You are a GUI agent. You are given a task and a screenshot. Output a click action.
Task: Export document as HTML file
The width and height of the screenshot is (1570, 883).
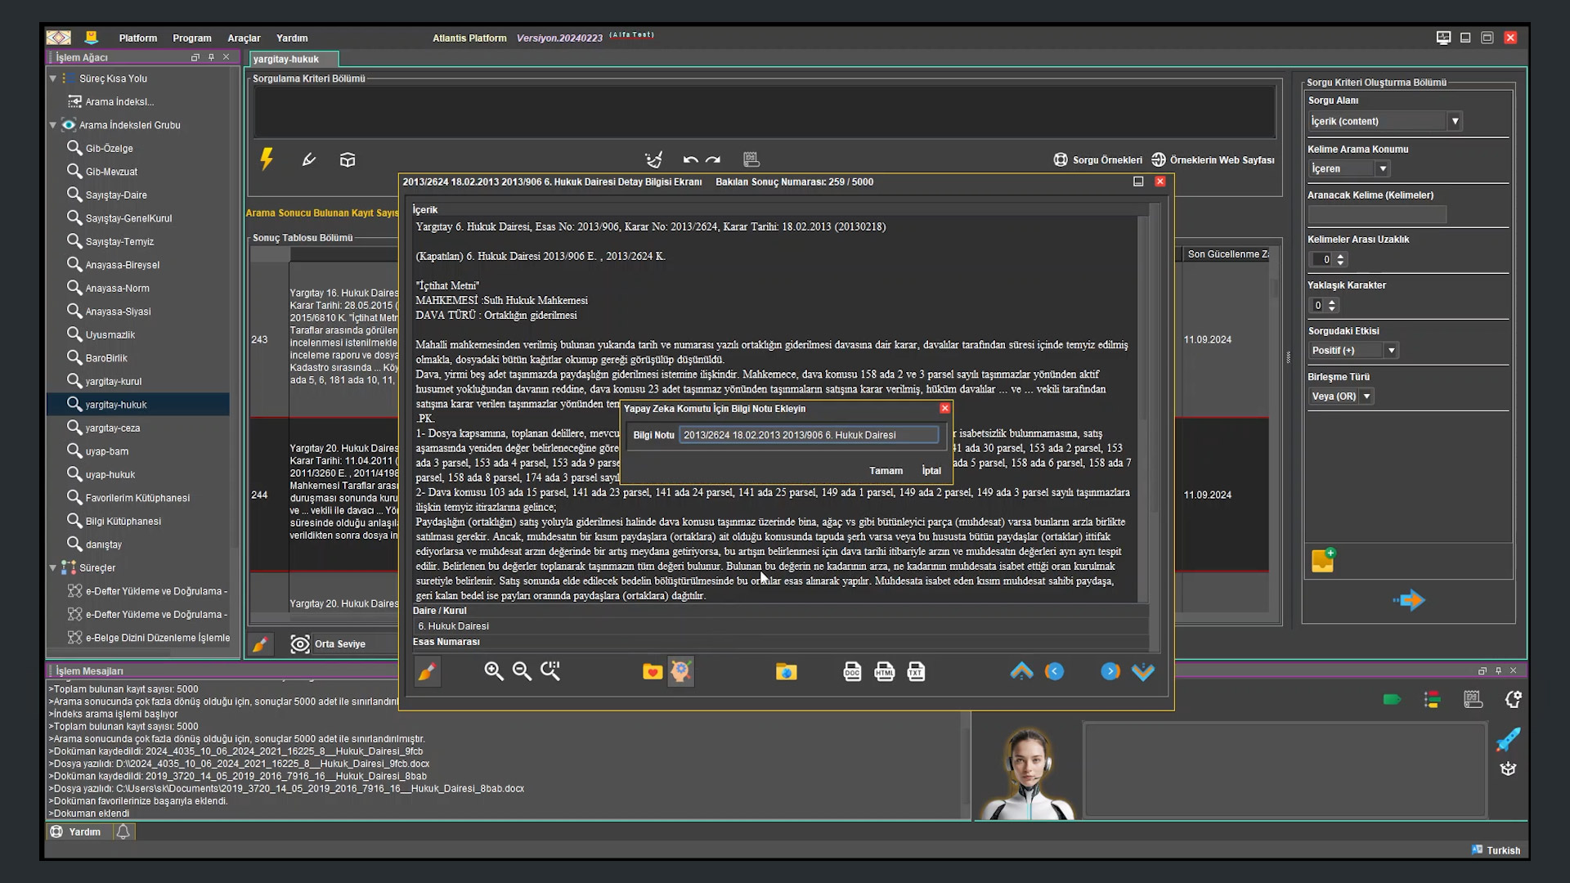click(884, 672)
